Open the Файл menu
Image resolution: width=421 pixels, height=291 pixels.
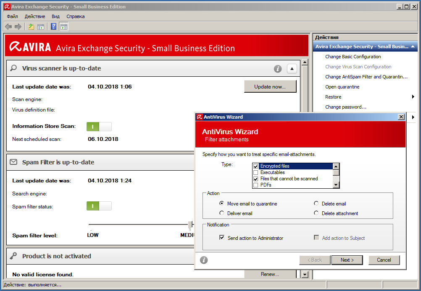pos(12,16)
